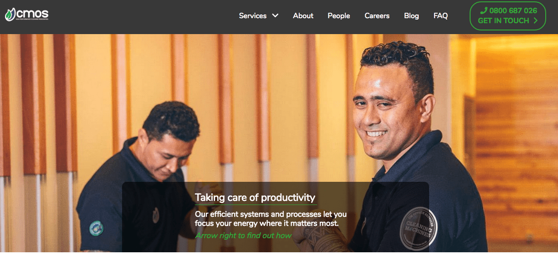This screenshot has height=265, width=558.
Task: Click the CMOS leaf logo icon
Action: 10,15
